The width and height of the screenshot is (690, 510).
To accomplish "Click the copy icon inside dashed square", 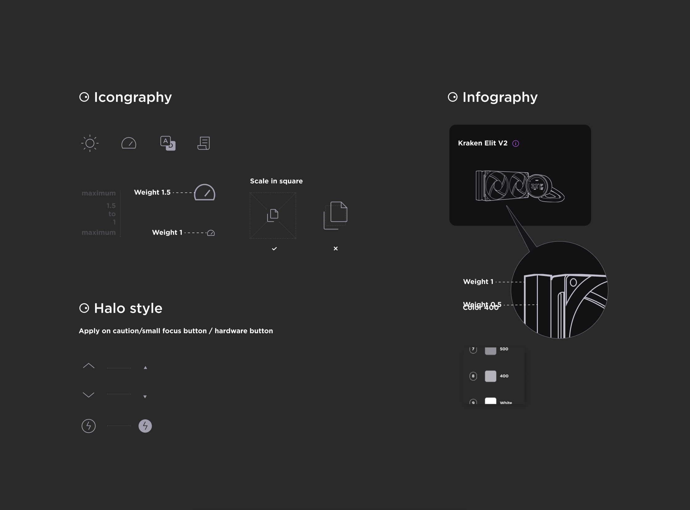I will [x=272, y=215].
